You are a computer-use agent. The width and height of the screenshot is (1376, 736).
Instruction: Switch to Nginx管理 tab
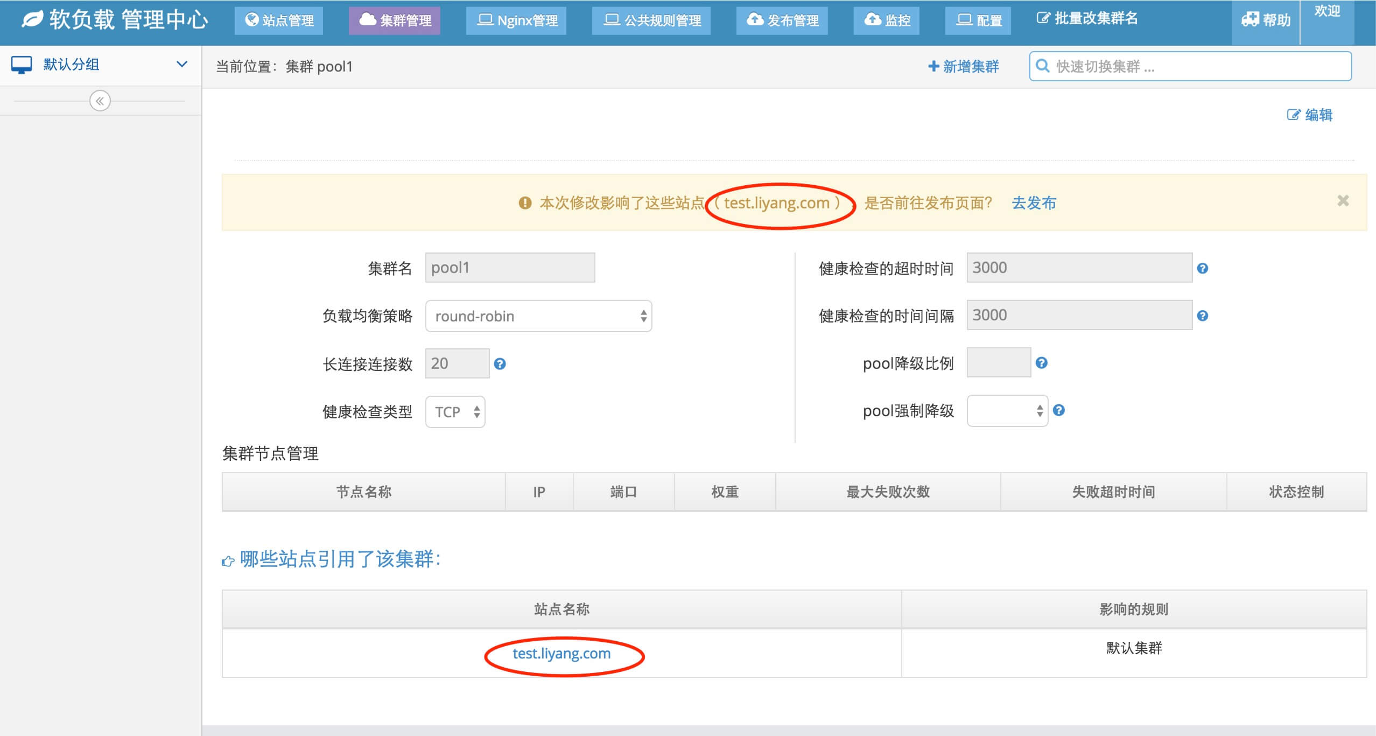coord(516,20)
